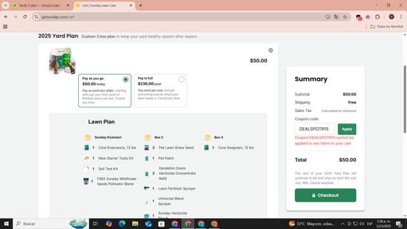The image size is (407, 229).
Task: Go back to the previous page
Action: 6,17
